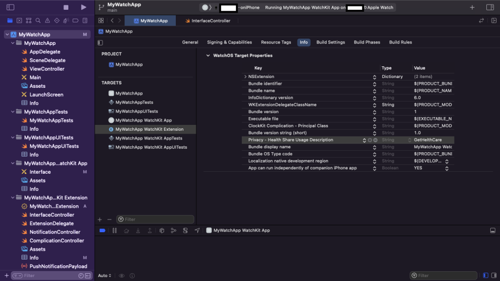Open the General tab

pos(190,42)
